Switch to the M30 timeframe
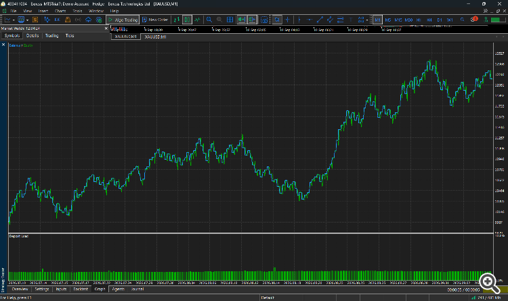The image size is (508, 301). pyautogui.click(x=409, y=20)
